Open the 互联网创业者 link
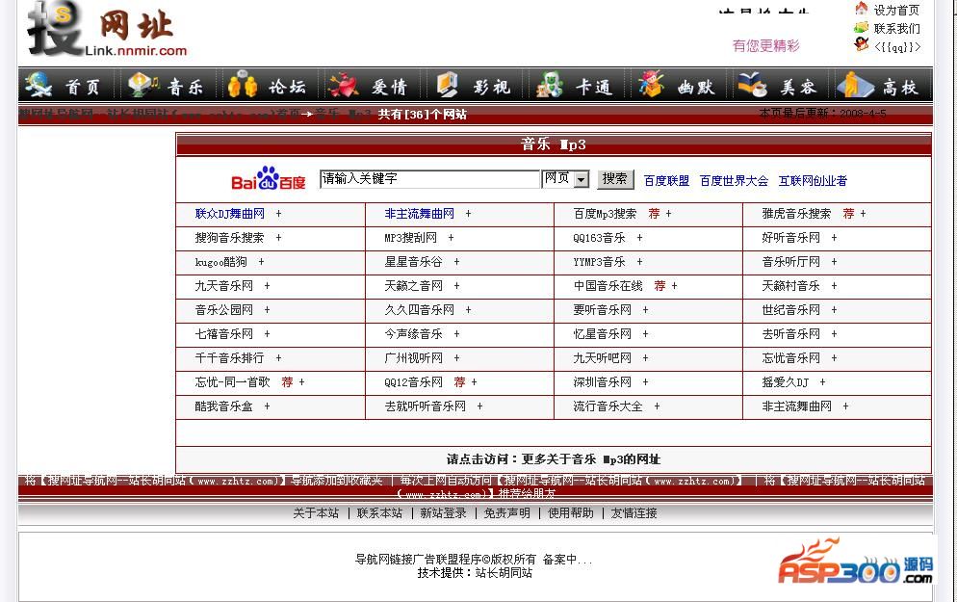The width and height of the screenshot is (957, 602). click(x=813, y=181)
